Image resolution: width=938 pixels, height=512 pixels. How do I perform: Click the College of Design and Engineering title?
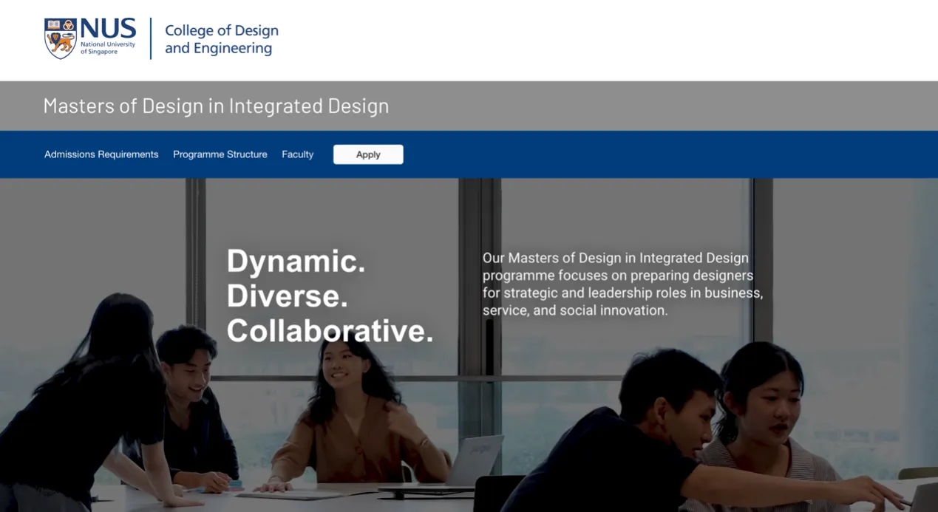[221, 39]
